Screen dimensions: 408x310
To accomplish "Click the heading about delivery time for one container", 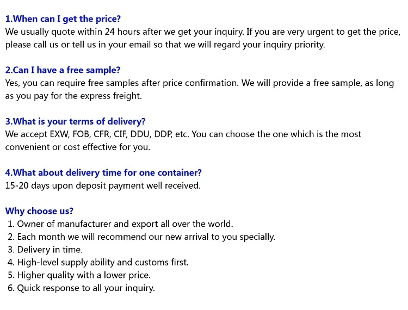I will click(x=103, y=172).
